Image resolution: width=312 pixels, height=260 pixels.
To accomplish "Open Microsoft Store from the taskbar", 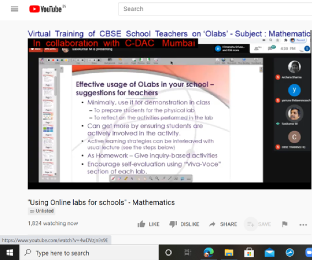I will pos(249,253).
